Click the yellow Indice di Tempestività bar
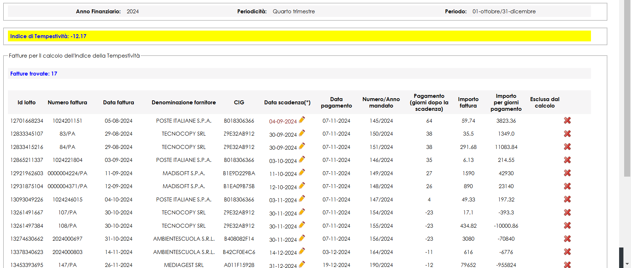The width and height of the screenshot is (631, 268). [299, 36]
